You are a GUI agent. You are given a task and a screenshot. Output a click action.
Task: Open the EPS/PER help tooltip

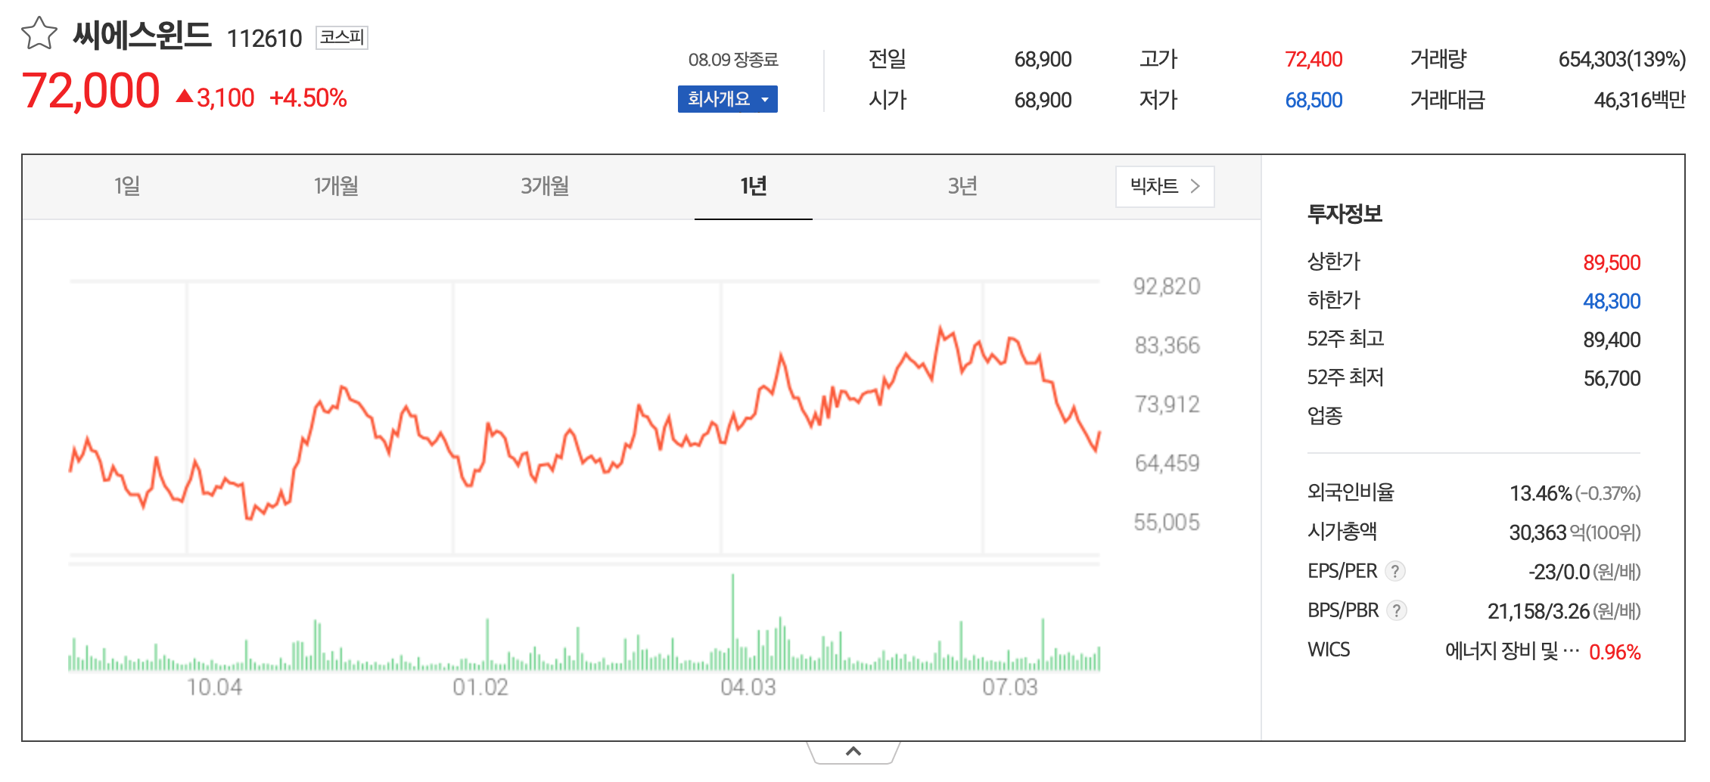point(1394,572)
